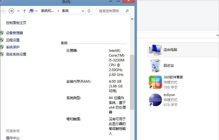This screenshot has width=219, height=140.
Task: Click the 这台电脑 label
Action: point(170,50)
